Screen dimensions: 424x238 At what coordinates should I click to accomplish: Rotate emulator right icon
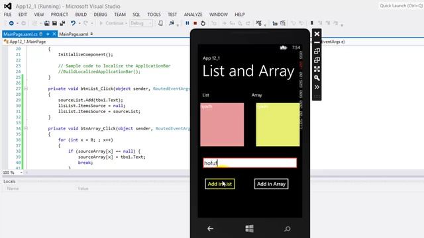[317, 60]
